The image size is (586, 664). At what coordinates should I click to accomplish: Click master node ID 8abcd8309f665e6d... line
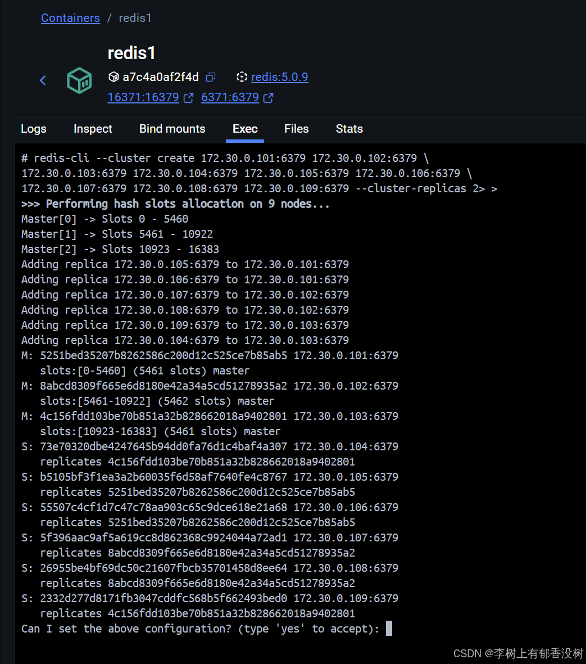210,386
